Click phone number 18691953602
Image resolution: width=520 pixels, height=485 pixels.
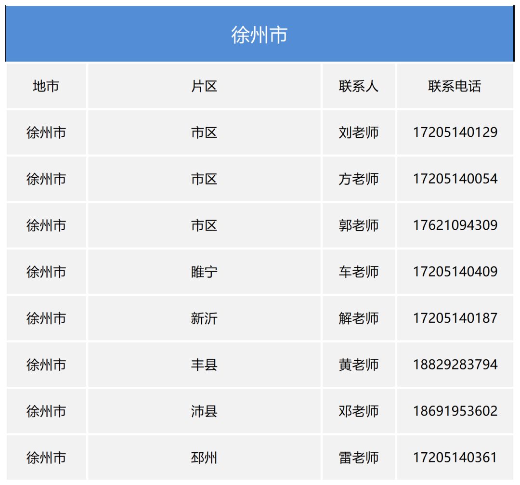tap(455, 411)
